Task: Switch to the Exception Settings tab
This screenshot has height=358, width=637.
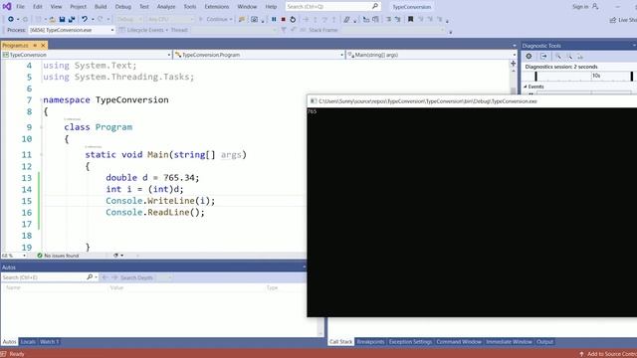Action: [410, 342]
